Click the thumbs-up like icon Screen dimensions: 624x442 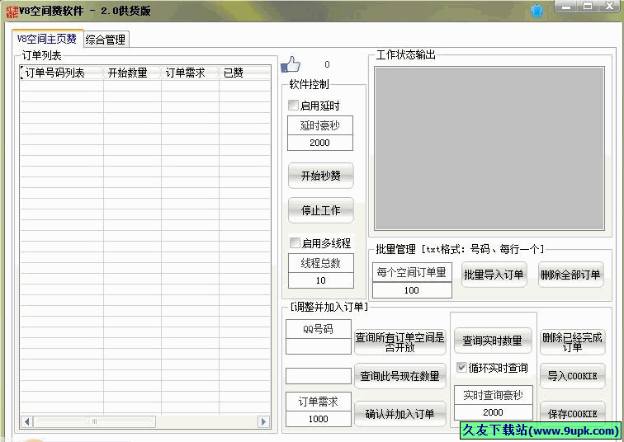(291, 64)
